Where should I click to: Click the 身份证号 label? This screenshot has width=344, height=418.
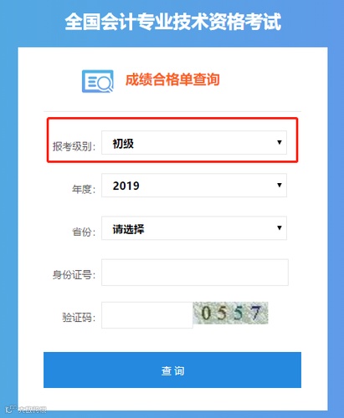click(x=74, y=275)
